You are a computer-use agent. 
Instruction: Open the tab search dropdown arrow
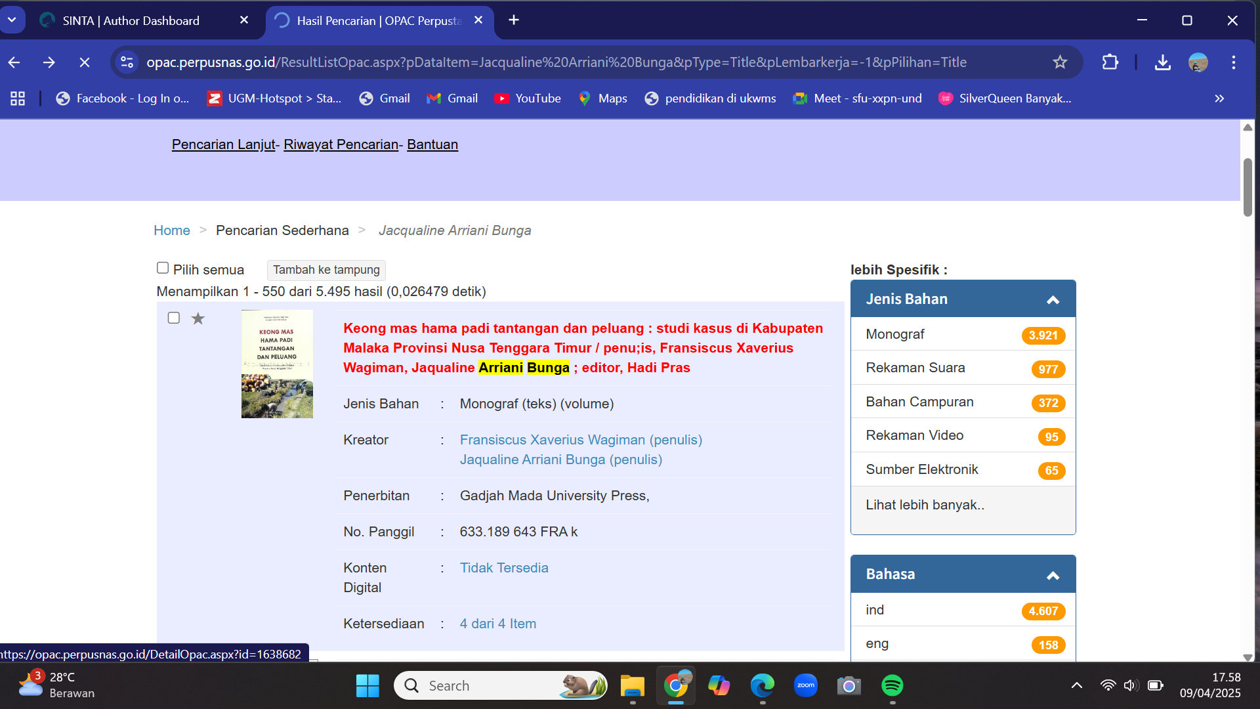[x=12, y=20]
